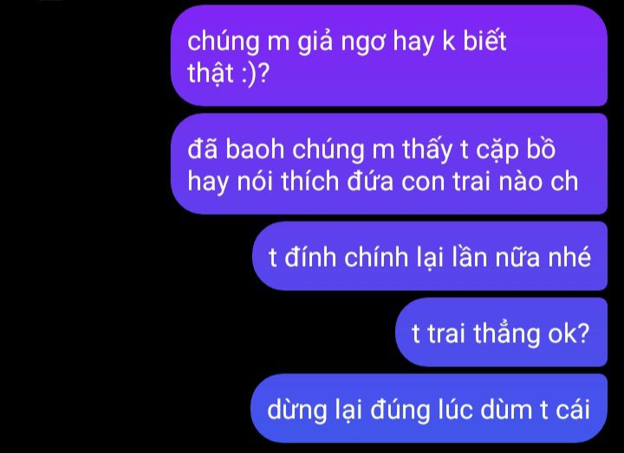Click the word "thẳng" in fourth bubble

click(507, 333)
